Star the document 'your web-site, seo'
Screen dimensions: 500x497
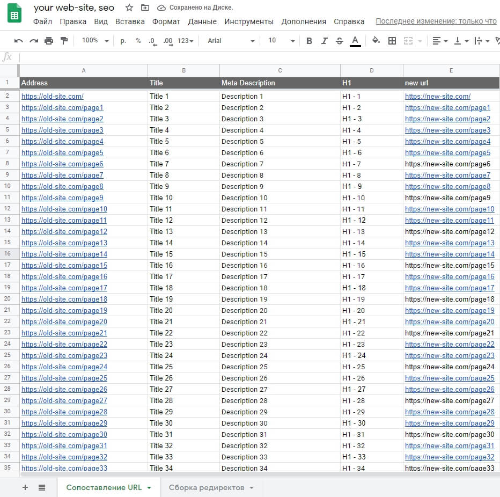click(129, 8)
